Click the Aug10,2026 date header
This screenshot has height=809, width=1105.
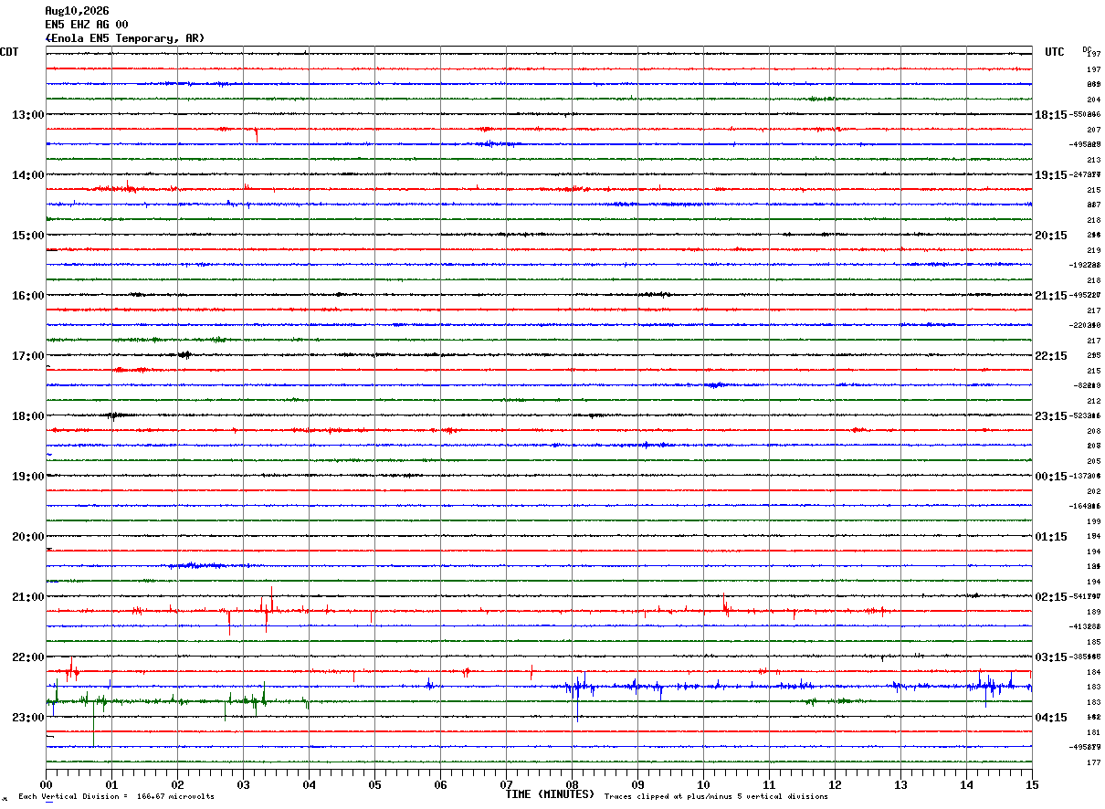point(77,11)
